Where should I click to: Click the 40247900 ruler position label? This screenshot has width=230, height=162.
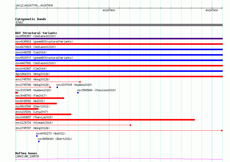[212, 10]
